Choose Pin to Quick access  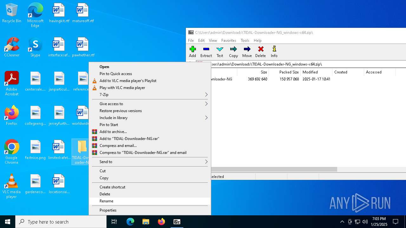pos(150,74)
